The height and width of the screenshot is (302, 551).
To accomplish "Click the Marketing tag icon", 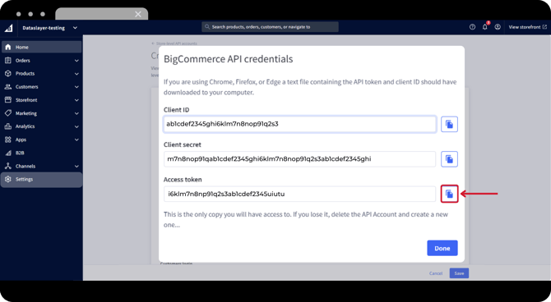I will pyautogui.click(x=8, y=113).
